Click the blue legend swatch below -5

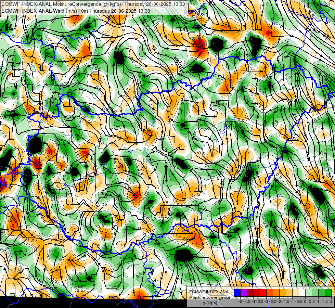[237, 293]
